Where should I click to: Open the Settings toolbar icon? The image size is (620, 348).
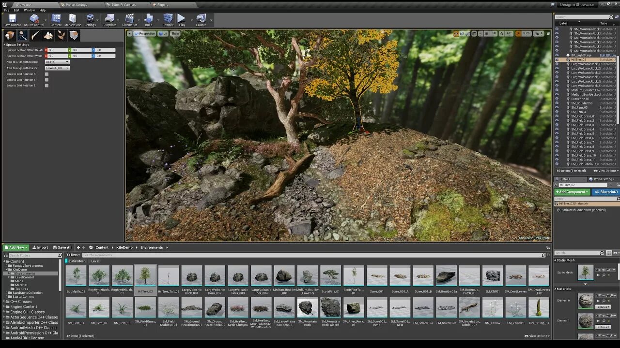point(90,20)
